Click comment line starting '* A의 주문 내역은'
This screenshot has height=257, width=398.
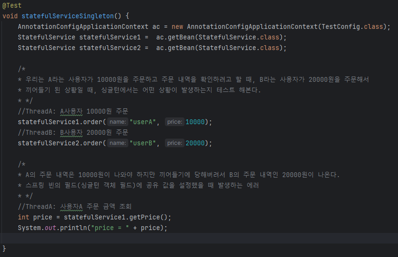(x=179, y=175)
